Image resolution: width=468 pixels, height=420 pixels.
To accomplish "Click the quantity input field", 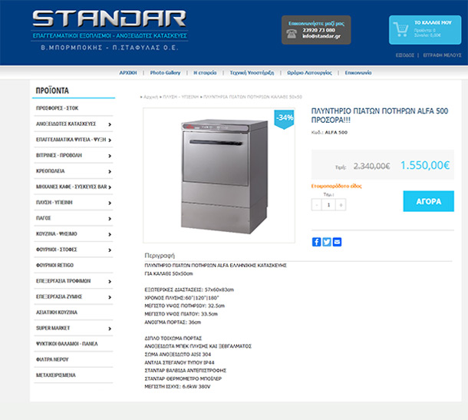I will click(x=328, y=204).
